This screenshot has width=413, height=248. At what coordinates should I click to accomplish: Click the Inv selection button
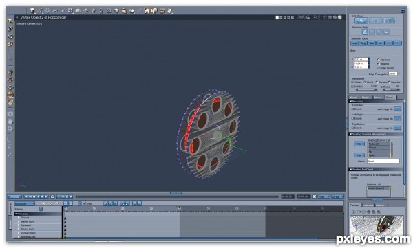click(x=380, y=43)
